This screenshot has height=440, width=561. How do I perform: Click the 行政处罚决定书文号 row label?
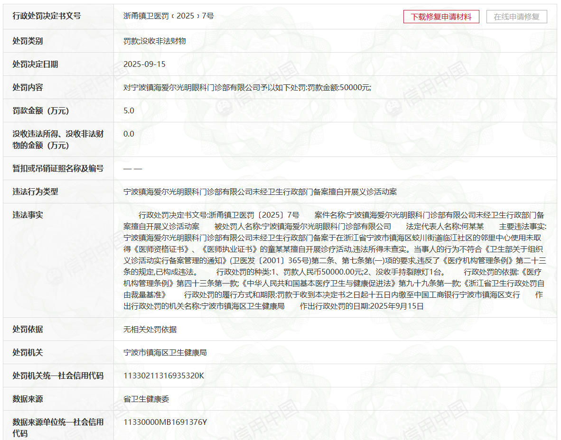(43, 17)
